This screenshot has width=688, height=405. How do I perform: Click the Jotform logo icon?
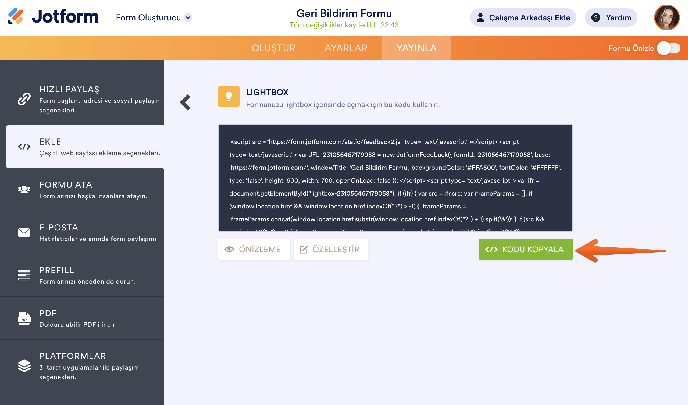coord(16,16)
